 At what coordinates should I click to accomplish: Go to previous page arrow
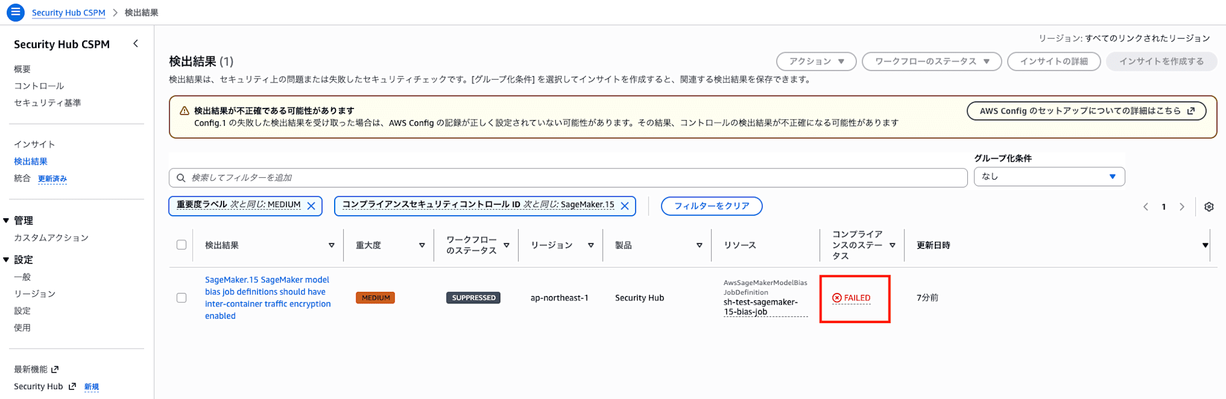click(x=1145, y=207)
